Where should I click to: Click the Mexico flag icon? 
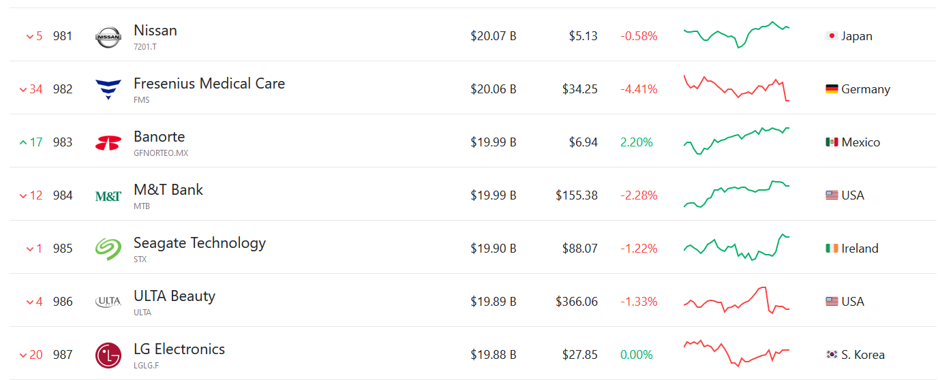click(831, 142)
